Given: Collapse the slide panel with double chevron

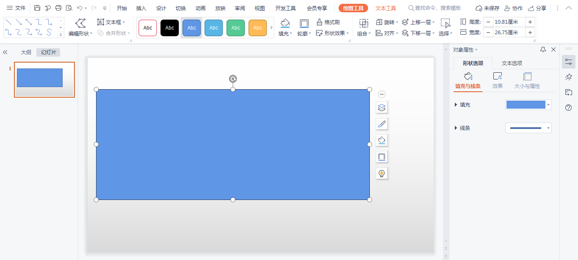Looking at the screenshot, I should [x=5, y=52].
